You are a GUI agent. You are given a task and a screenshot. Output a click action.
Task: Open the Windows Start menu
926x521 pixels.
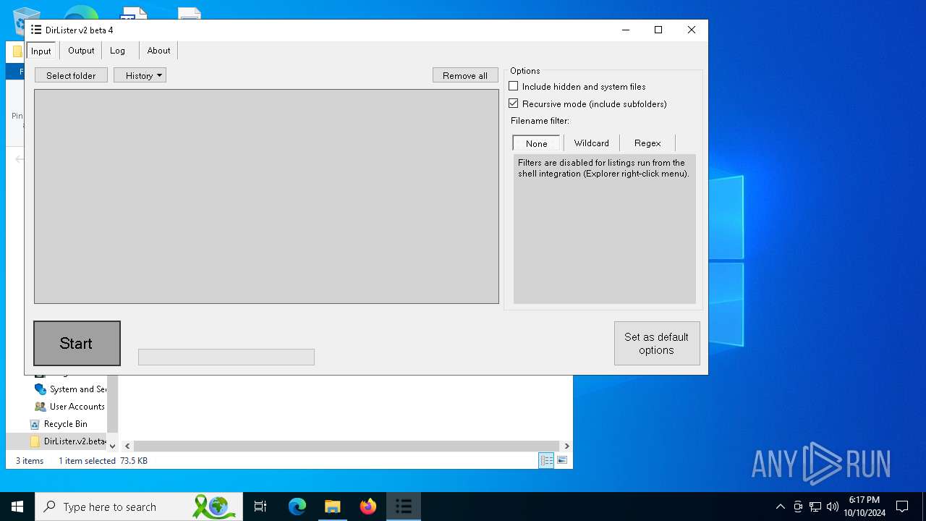[17, 507]
